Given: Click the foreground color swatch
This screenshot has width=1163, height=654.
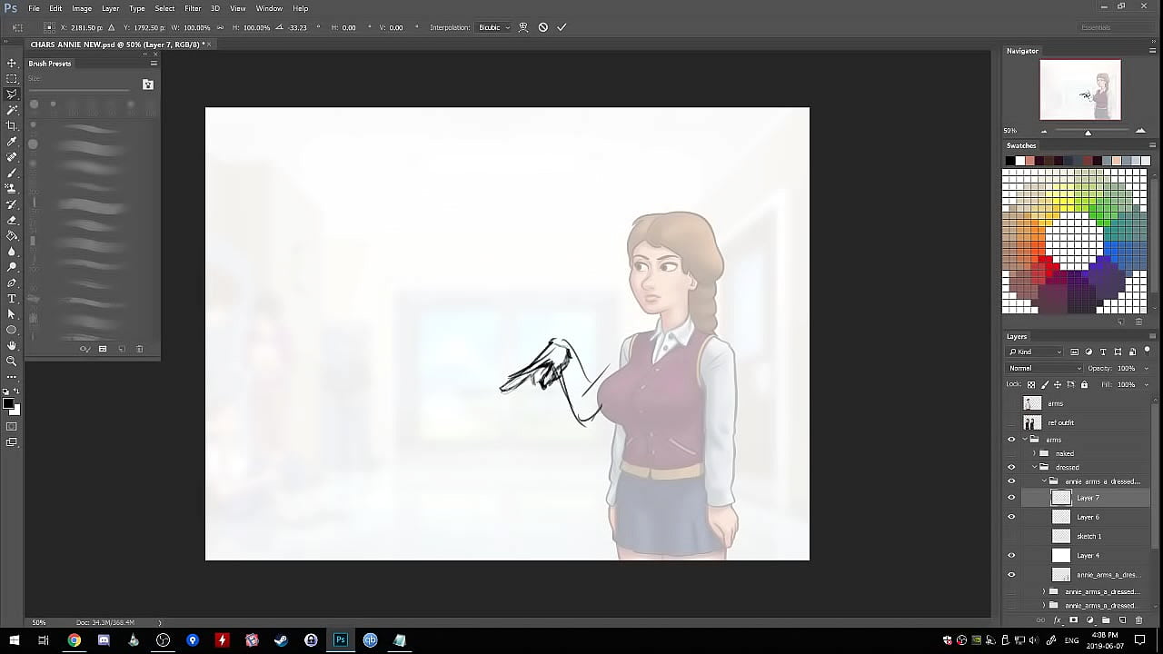Looking at the screenshot, I should pyautogui.click(x=8, y=403).
